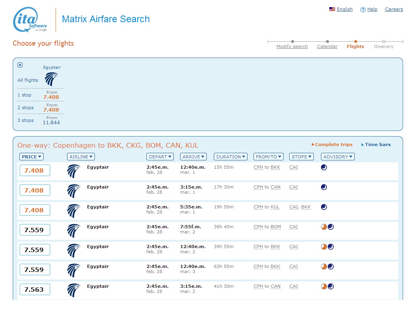Click the orange long-layover icon on CPH to BOM flight

[x=324, y=227]
